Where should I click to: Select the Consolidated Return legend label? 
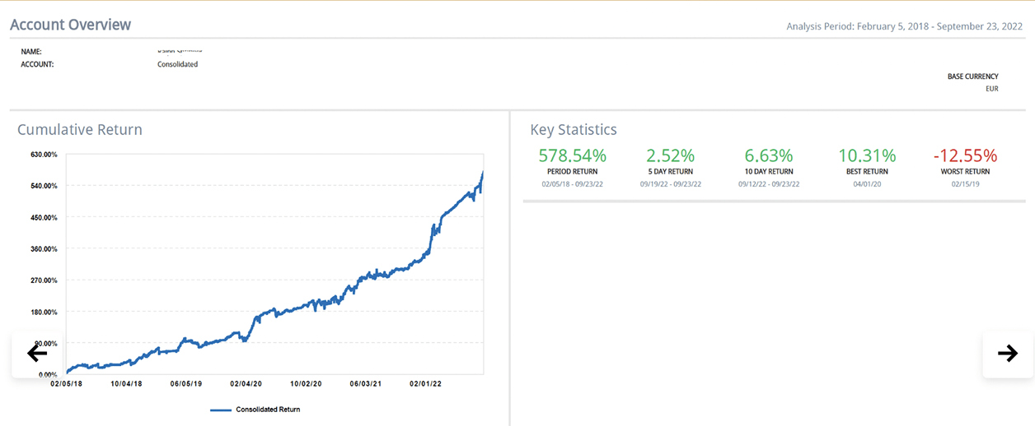(x=268, y=410)
